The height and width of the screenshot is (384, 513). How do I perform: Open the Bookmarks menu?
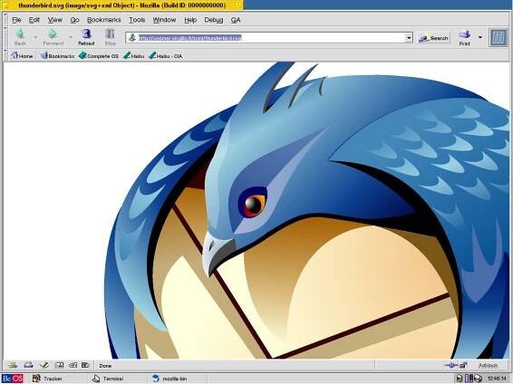click(x=103, y=20)
